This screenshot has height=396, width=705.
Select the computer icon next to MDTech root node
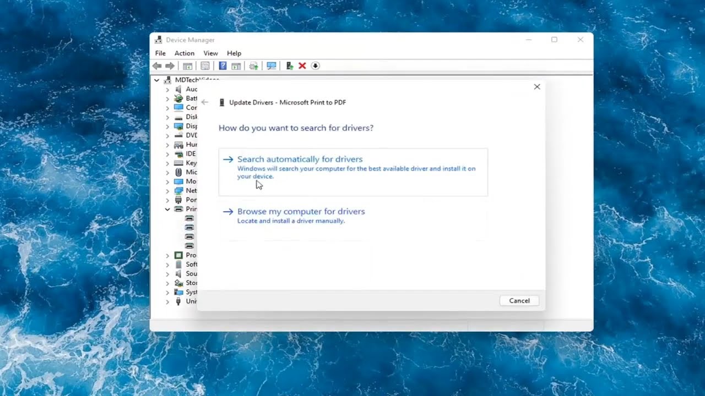(168, 80)
